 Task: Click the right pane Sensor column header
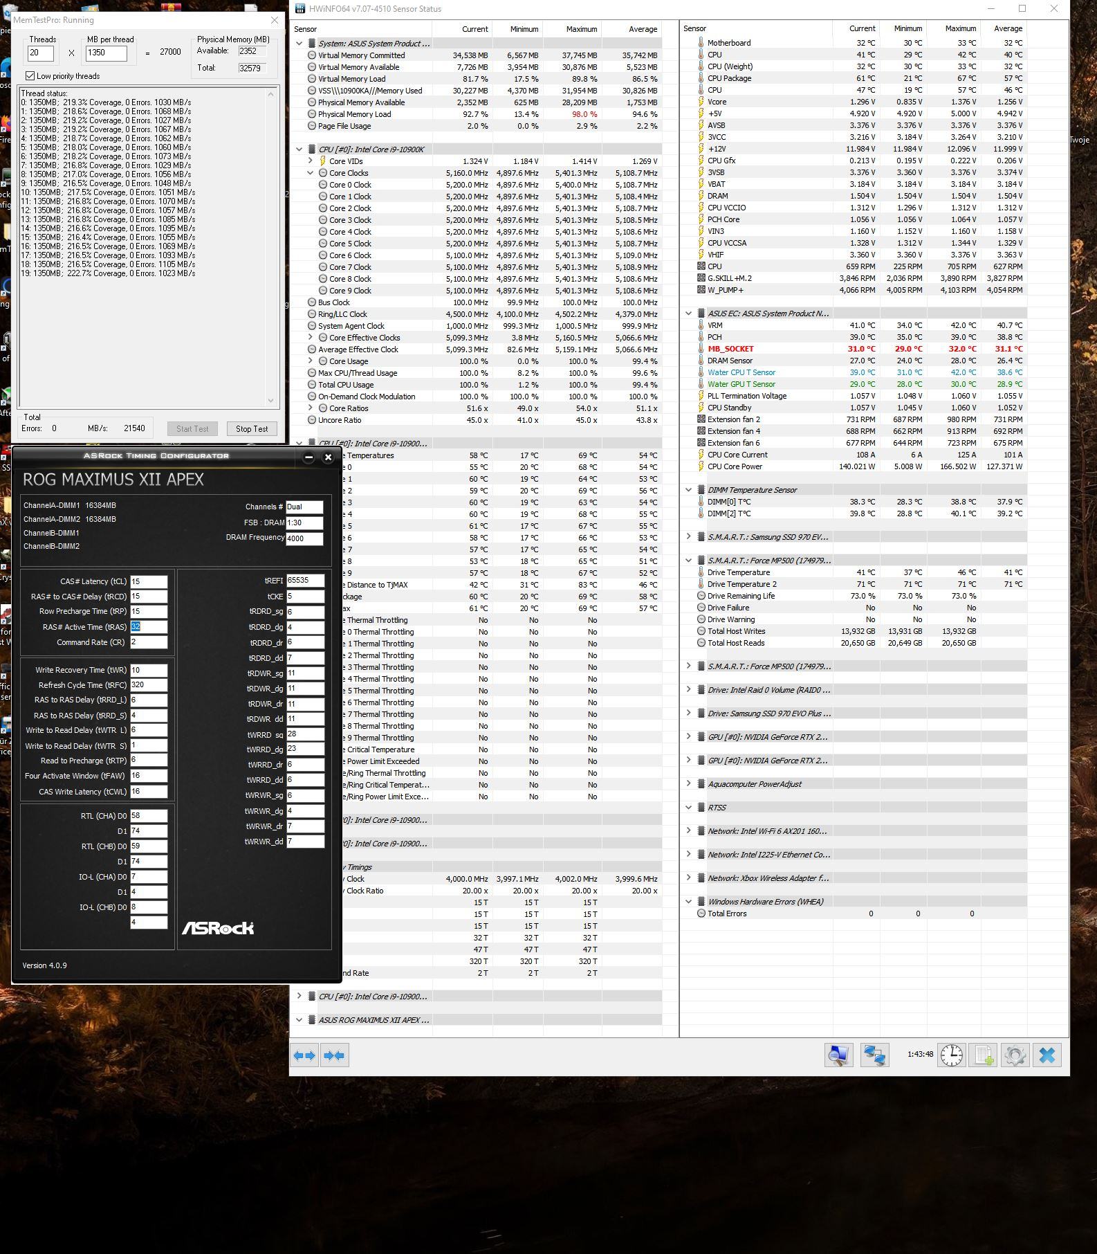(x=755, y=29)
